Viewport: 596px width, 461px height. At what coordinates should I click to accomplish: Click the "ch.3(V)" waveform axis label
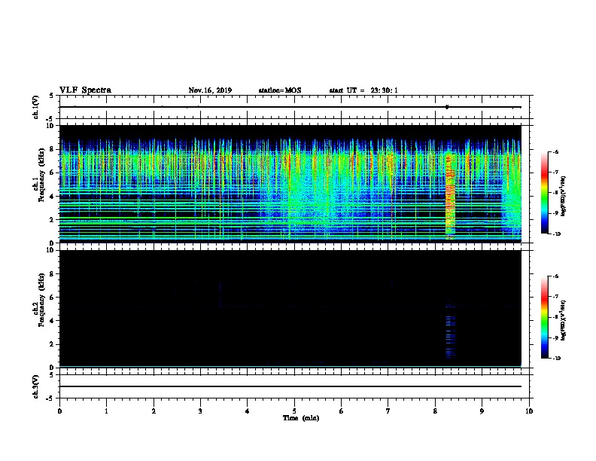36,386
